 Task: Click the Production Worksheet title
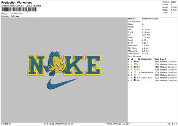(16, 2)
